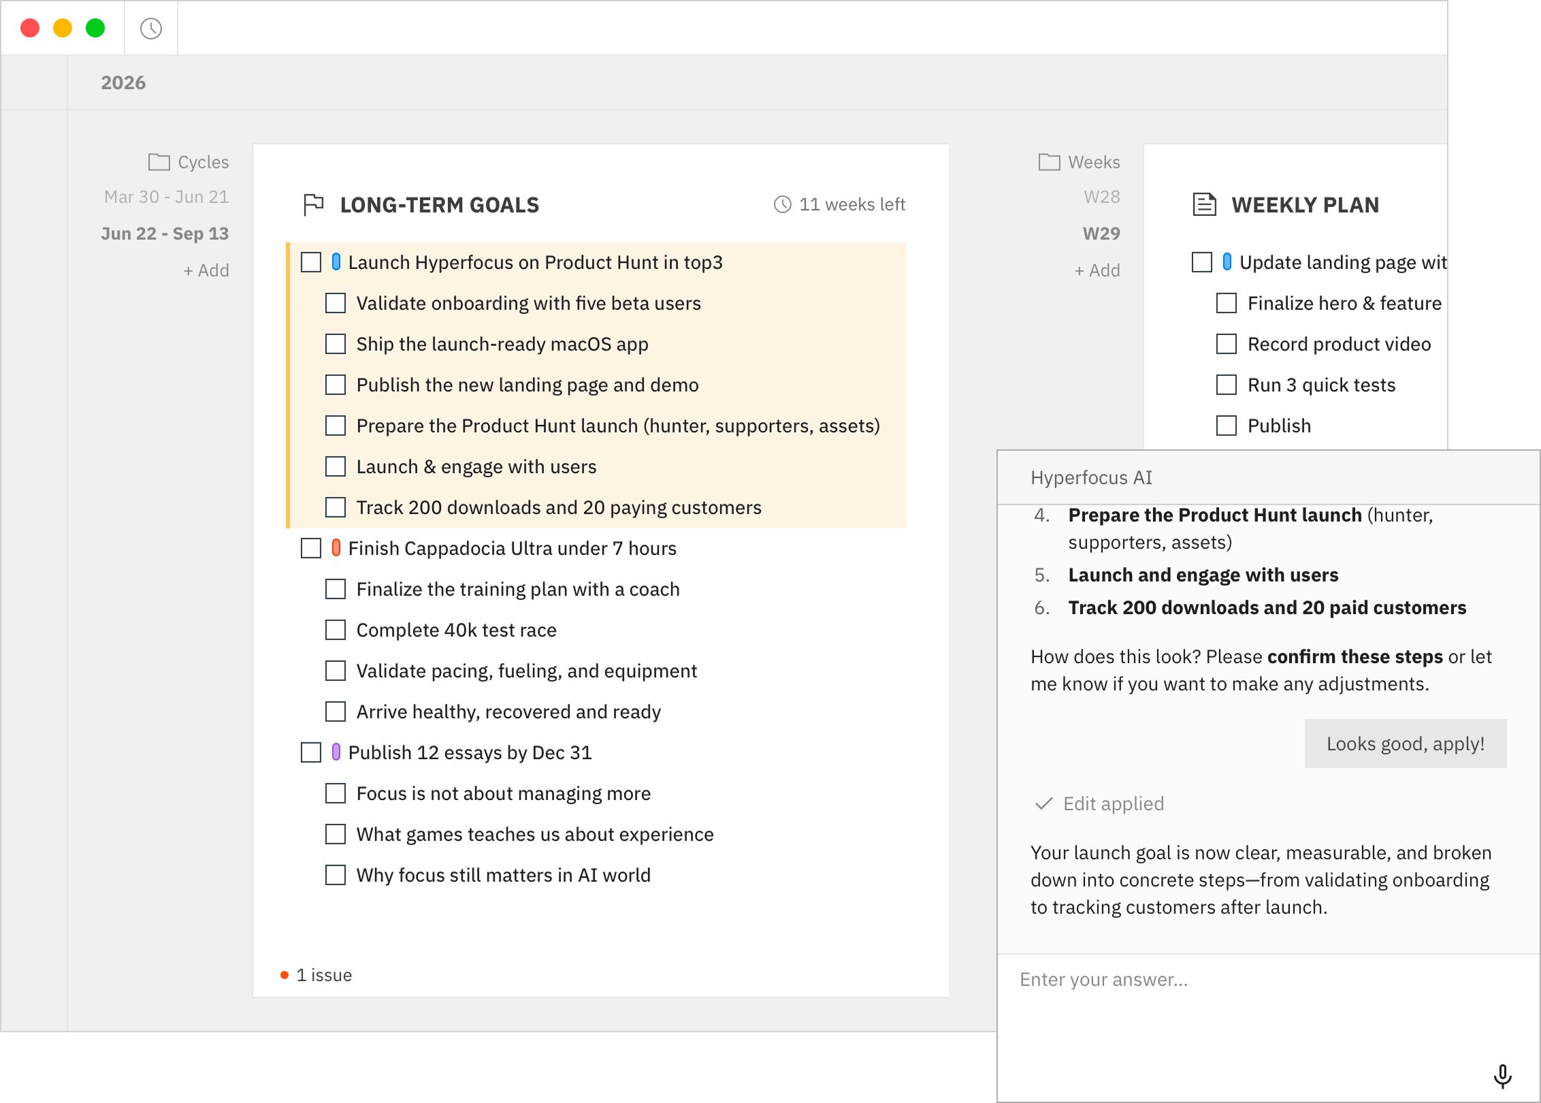Click the Weeks folder icon
1541x1103 pixels.
point(1050,162)
